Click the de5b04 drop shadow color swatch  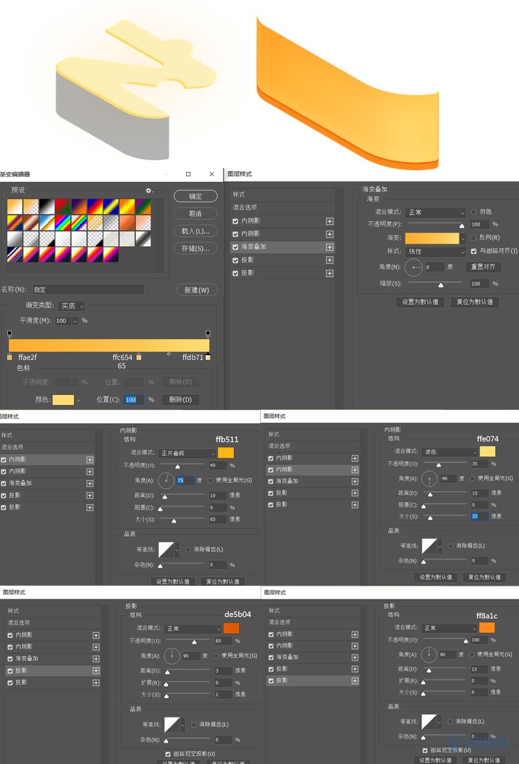231,628
